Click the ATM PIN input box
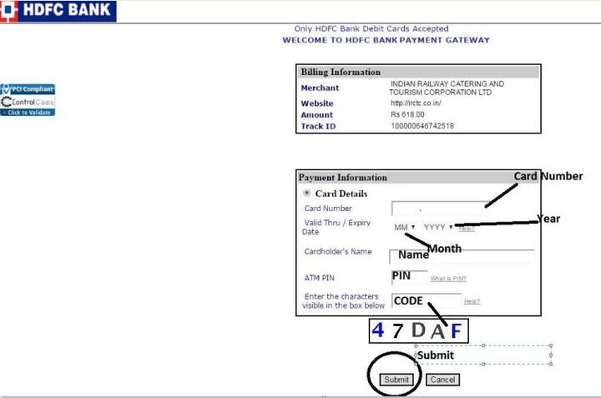This screenshot has width=601, height=398. tap(409, 277)
